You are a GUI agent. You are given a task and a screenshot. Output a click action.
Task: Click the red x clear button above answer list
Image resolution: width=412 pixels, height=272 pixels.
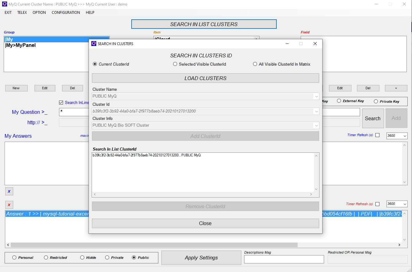coord(9,205)
